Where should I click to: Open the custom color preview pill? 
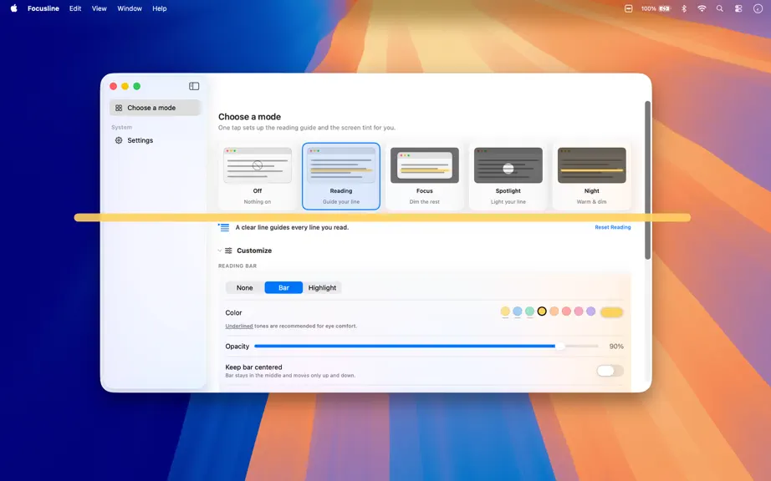pyautogui.click(x=611, y=312)
